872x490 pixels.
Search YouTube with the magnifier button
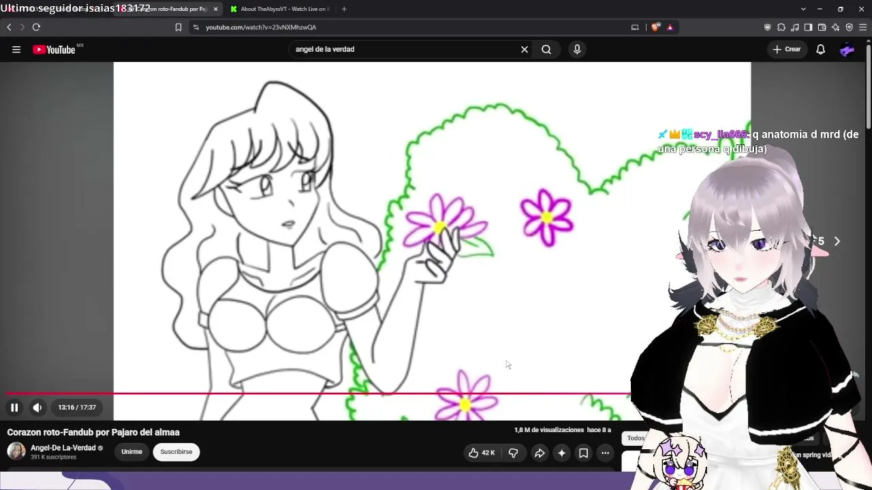(546, 49)
